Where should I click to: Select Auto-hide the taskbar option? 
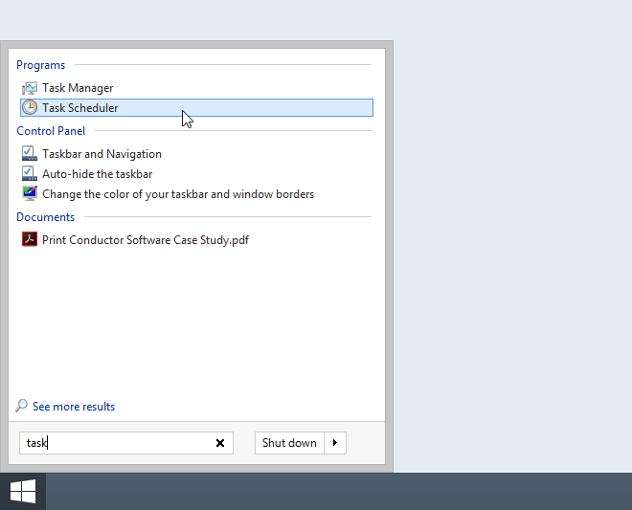196,174
